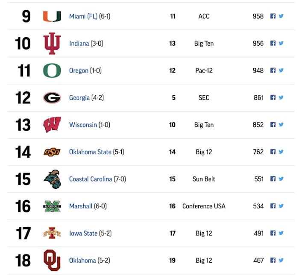Image resolution: width=299 pixels, height=275 pixels.
Task: Open the Iowa State team link
Action: coord(83,233)
